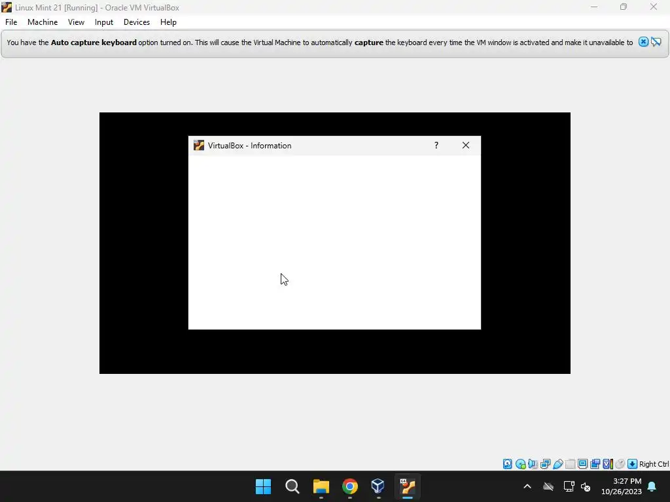Open the Devices menu

click(x=137, y=22)
